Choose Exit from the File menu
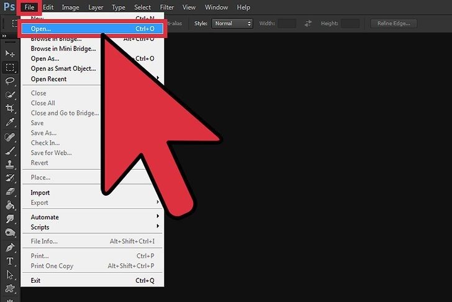 tap(35, 280)
